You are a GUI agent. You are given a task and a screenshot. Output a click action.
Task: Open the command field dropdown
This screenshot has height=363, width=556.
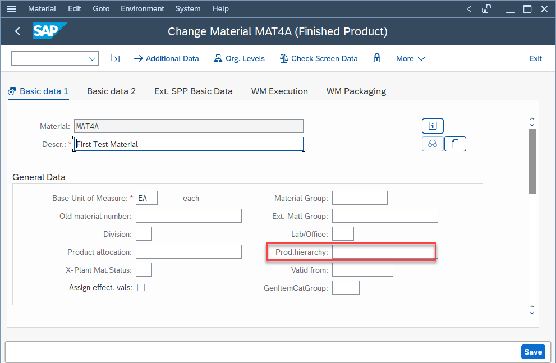click(x=93, y=58)
